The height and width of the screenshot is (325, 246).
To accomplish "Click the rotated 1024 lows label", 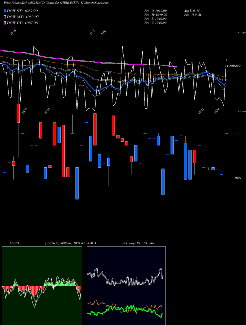I will [x=217, y=111].
